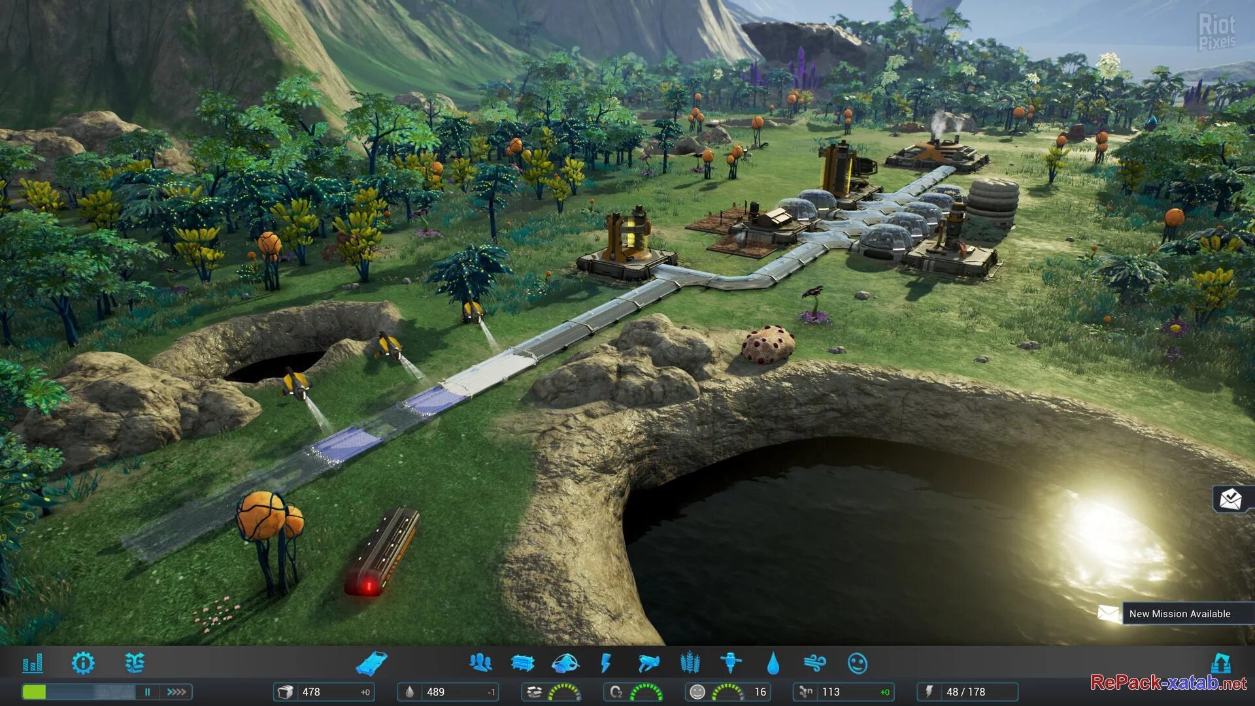Open the farming wheat build category
Viewport: 1255px width, 706px height.
point(690,663)
